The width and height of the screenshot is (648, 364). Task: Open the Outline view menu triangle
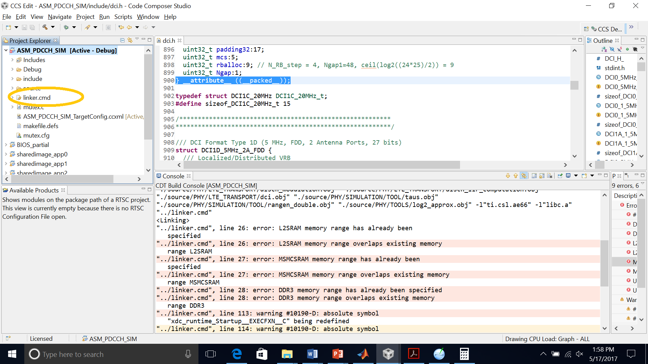[x=643, y=48]
